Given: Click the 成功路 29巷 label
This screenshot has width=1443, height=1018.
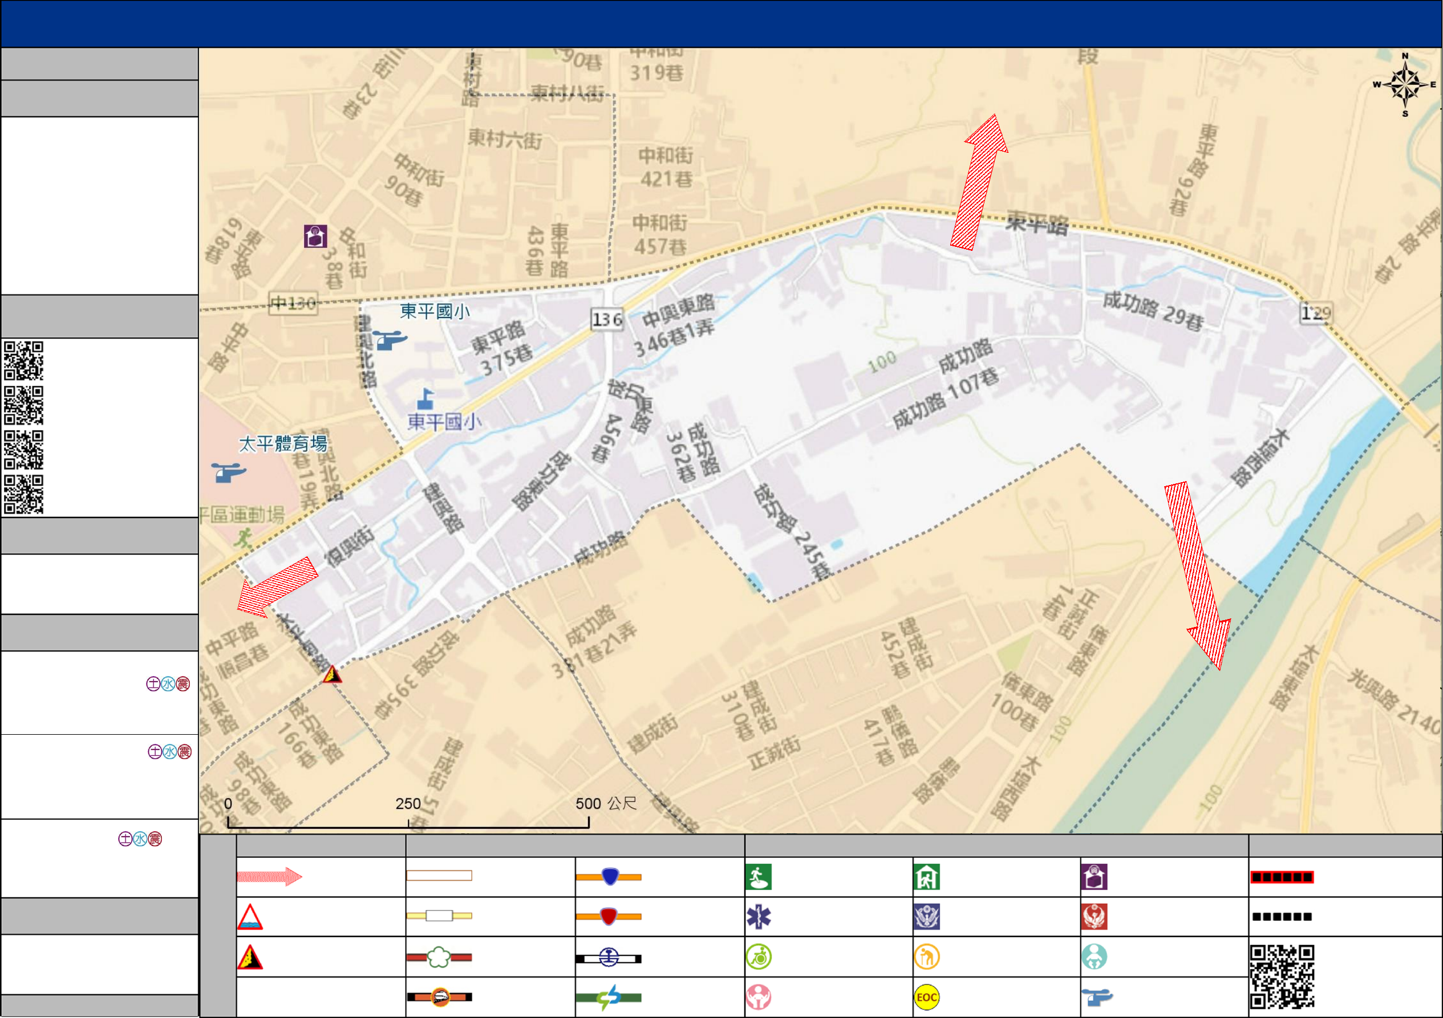Looking at the screenshot, I should pos(1154,311).
